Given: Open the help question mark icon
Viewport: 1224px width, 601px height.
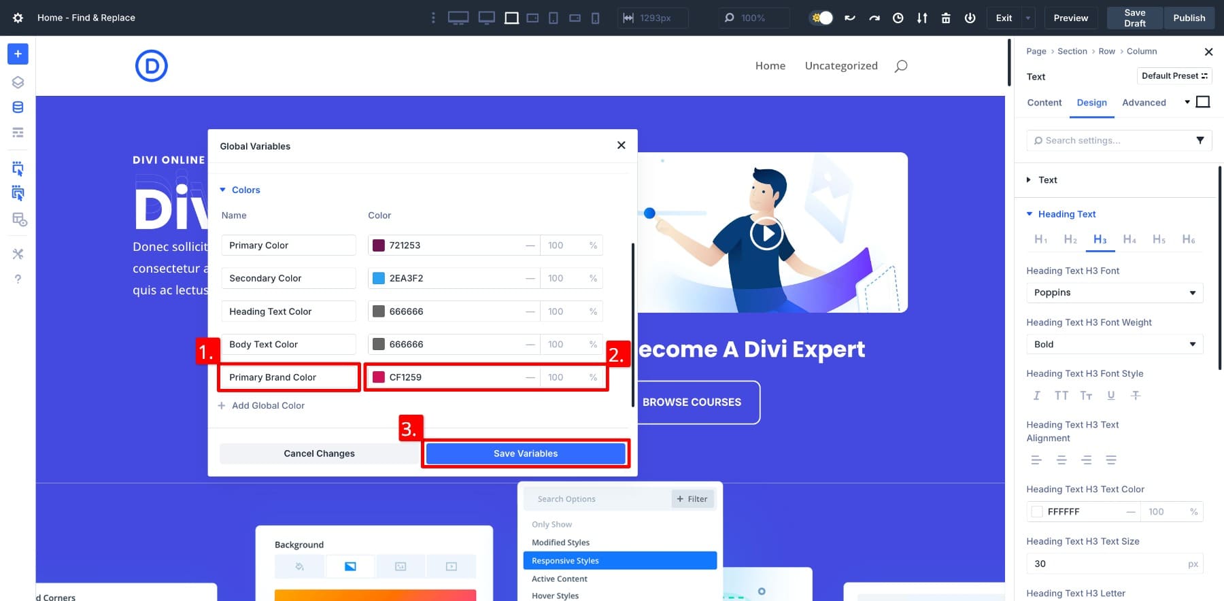Looking at the screenshot, I should pyautogui.click(x=18, y=279).
